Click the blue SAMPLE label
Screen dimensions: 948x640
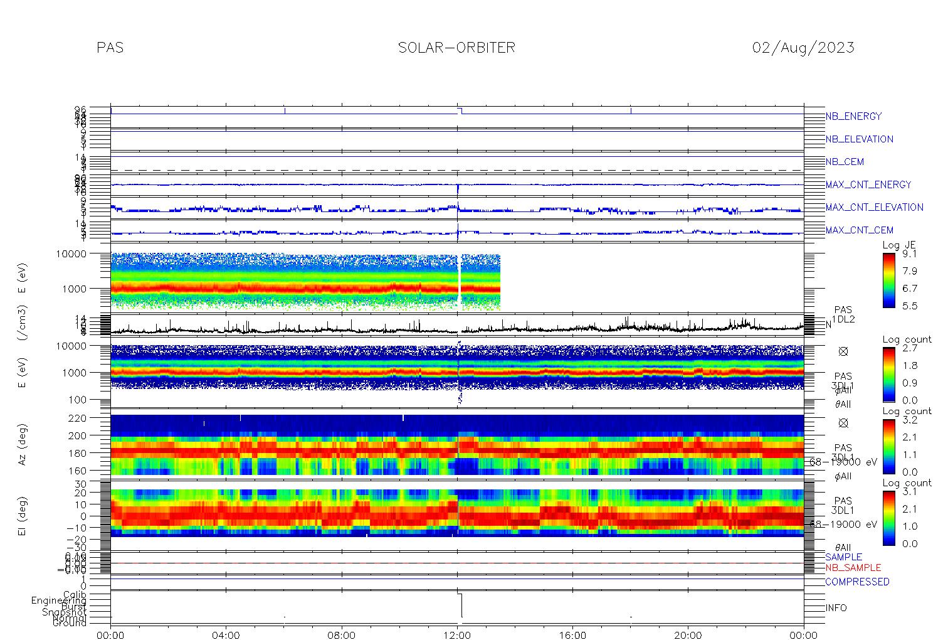(x=843, y=557)
